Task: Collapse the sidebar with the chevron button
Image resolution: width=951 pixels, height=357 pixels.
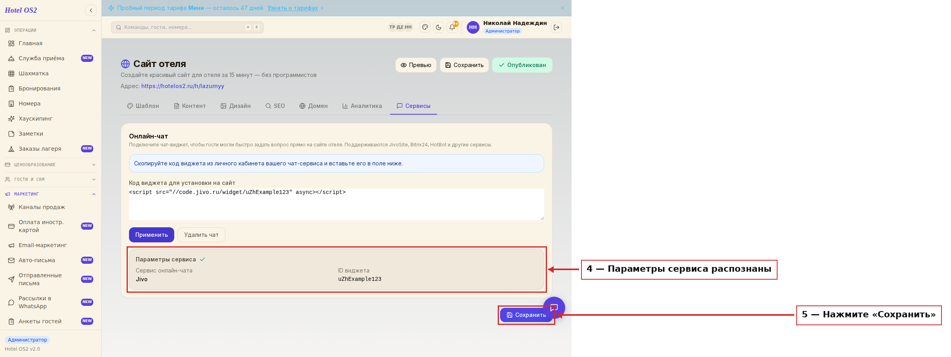Action: (x=91, y=10)
